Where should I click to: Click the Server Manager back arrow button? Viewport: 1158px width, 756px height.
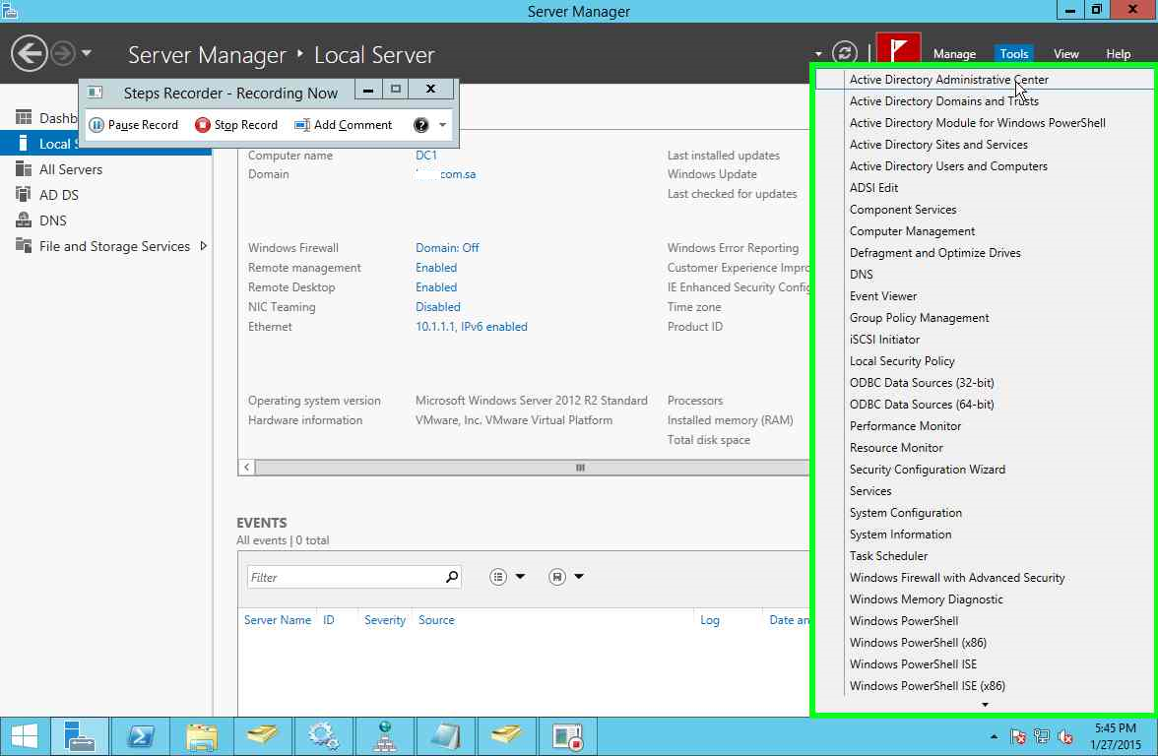pyautogui.click(x=30, y=53)
